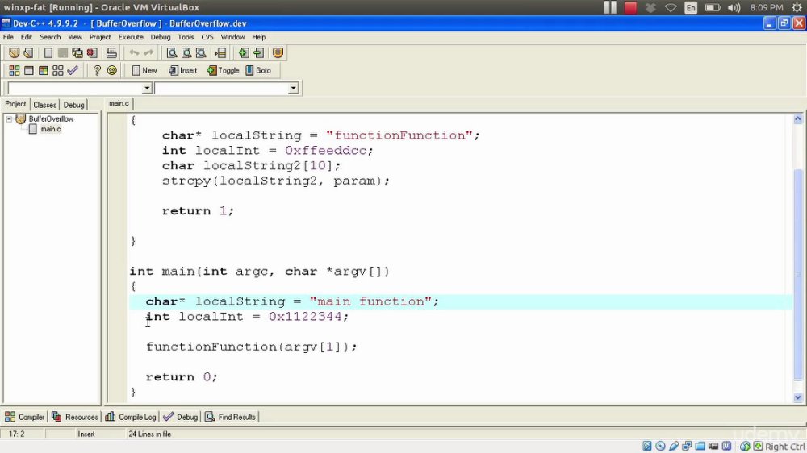807x453 pixels.
Task: Click the strcpy(localString2, param) line
Action: [x=276, y=181]
